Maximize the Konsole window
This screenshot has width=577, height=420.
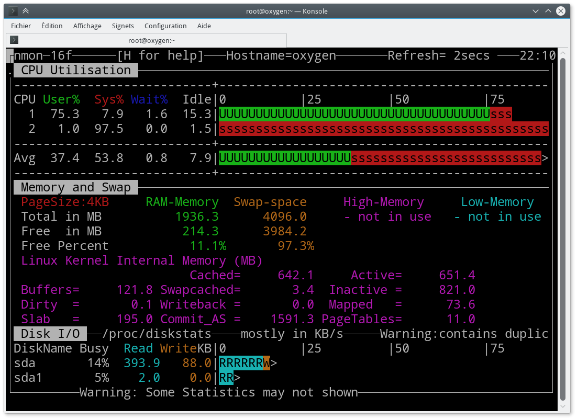pos(548,11)
